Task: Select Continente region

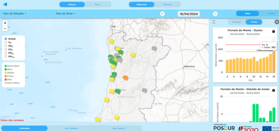Action: [x=24, y=128]
